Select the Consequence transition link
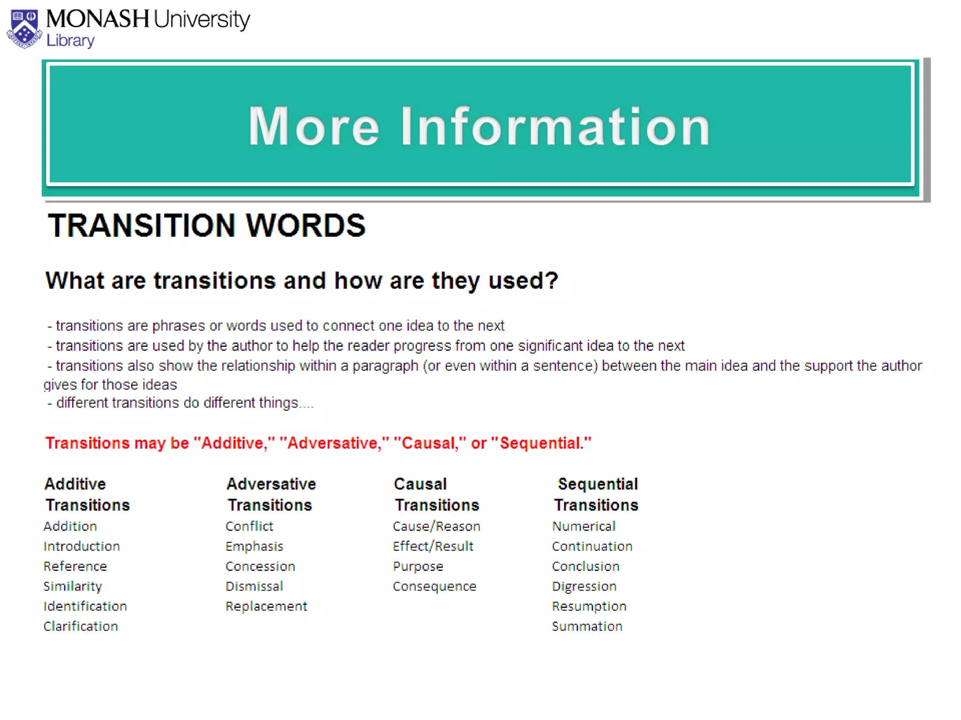 [x=435, y=586]
